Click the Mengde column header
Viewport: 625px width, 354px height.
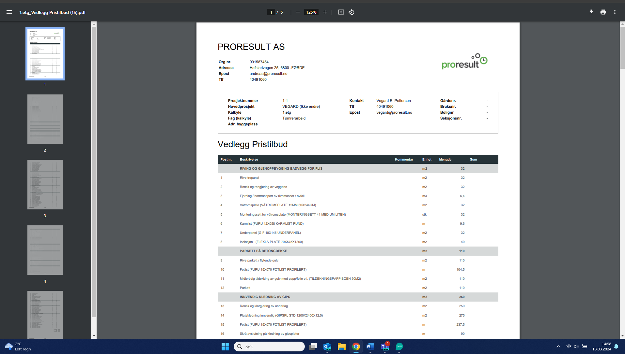445,160
